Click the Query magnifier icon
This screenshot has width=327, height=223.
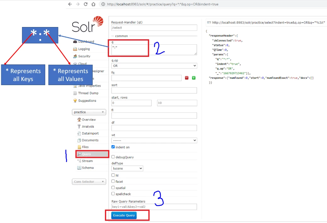[x=79, y=154]
